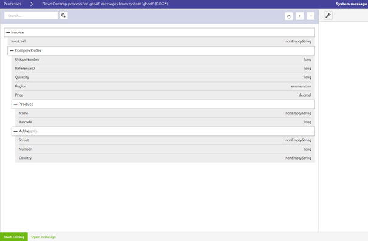This screenshot has width=368, height=241.
Task: Click the nonEmptyString type of Country
Action: (x=298, y=158)
